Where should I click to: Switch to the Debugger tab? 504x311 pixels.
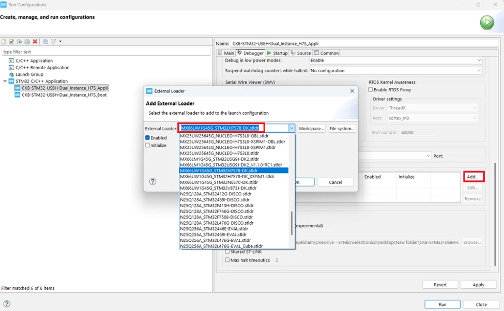(x=250, y=53)
